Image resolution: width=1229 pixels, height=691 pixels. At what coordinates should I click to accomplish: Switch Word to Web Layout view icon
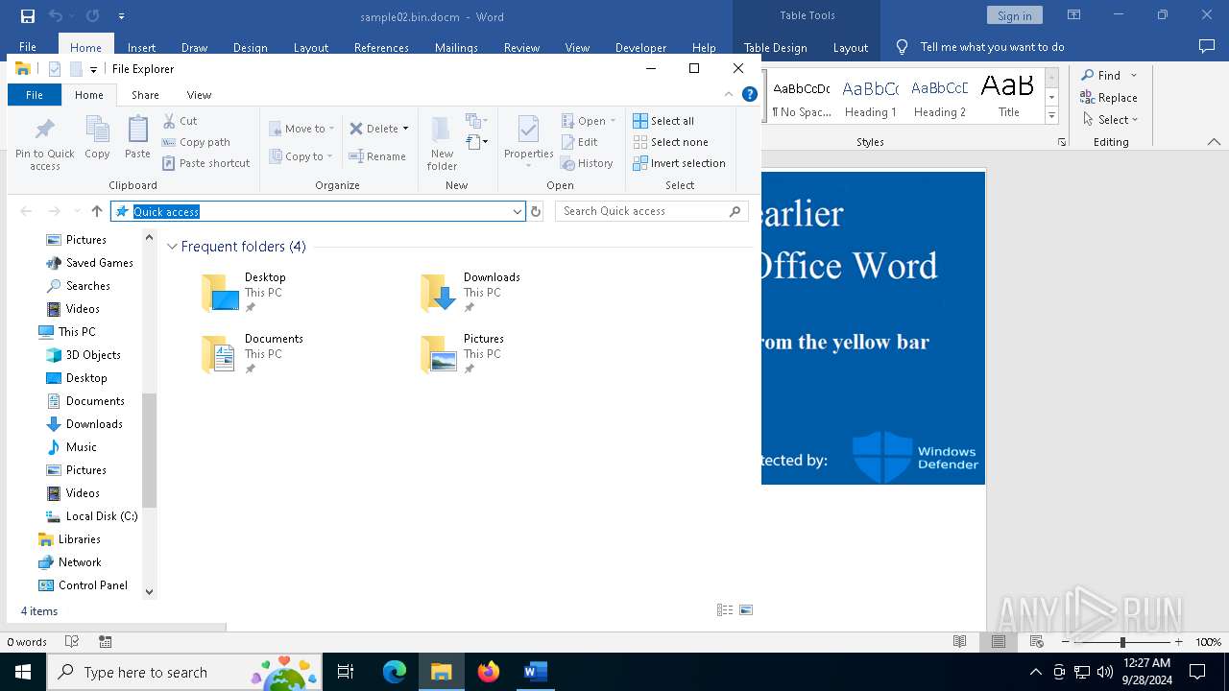click(x=1037, y=642)
